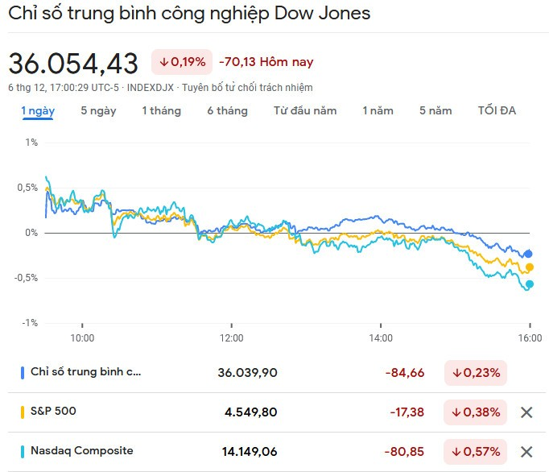This screenshot has height=472, width=549.
Task: Show the 1 tháng chart range
Action: pos(161,111)
